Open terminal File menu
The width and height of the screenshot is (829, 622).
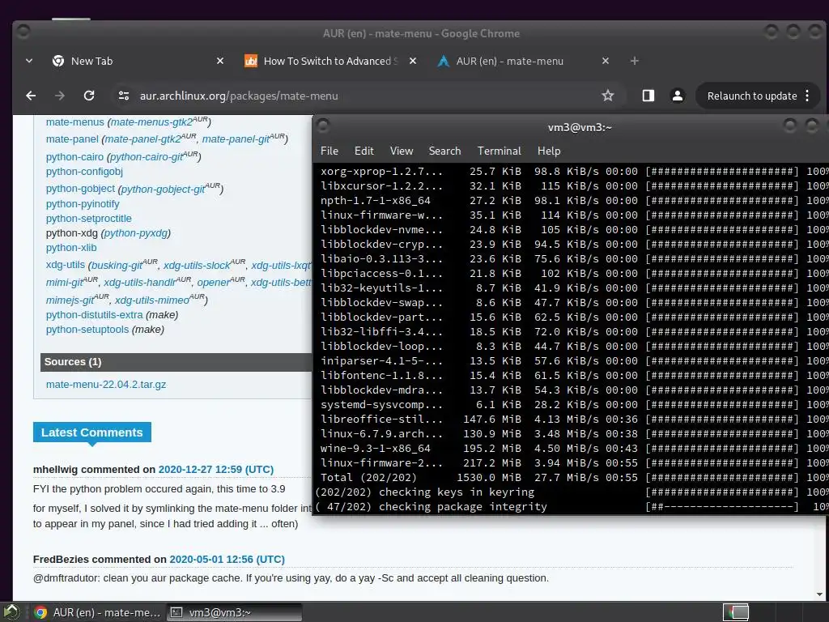point(329,151)
